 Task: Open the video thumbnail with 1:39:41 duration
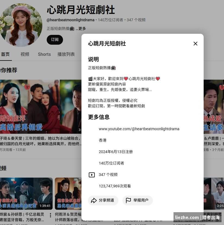point(26,194)
